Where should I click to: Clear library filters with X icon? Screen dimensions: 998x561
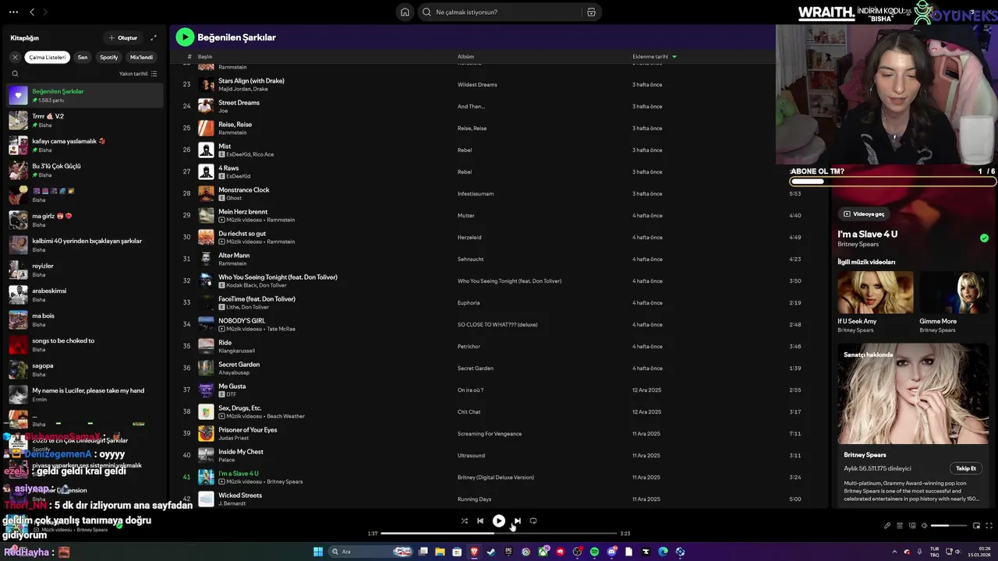point(15,57)
